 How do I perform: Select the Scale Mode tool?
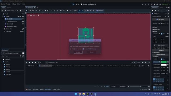click(x=36, y=11)
